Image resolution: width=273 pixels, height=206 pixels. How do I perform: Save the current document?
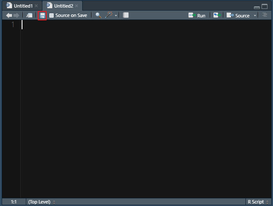pos(42,16)
